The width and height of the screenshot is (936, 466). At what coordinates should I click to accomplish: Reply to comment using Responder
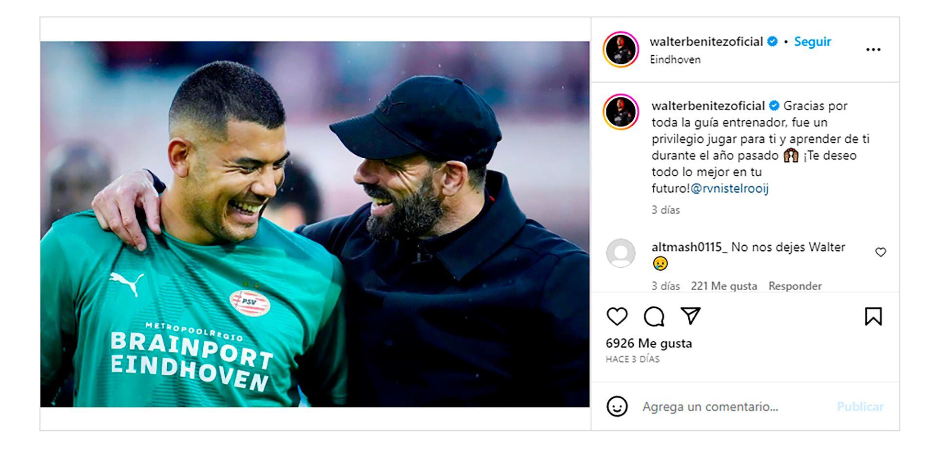tap(795, 286)
